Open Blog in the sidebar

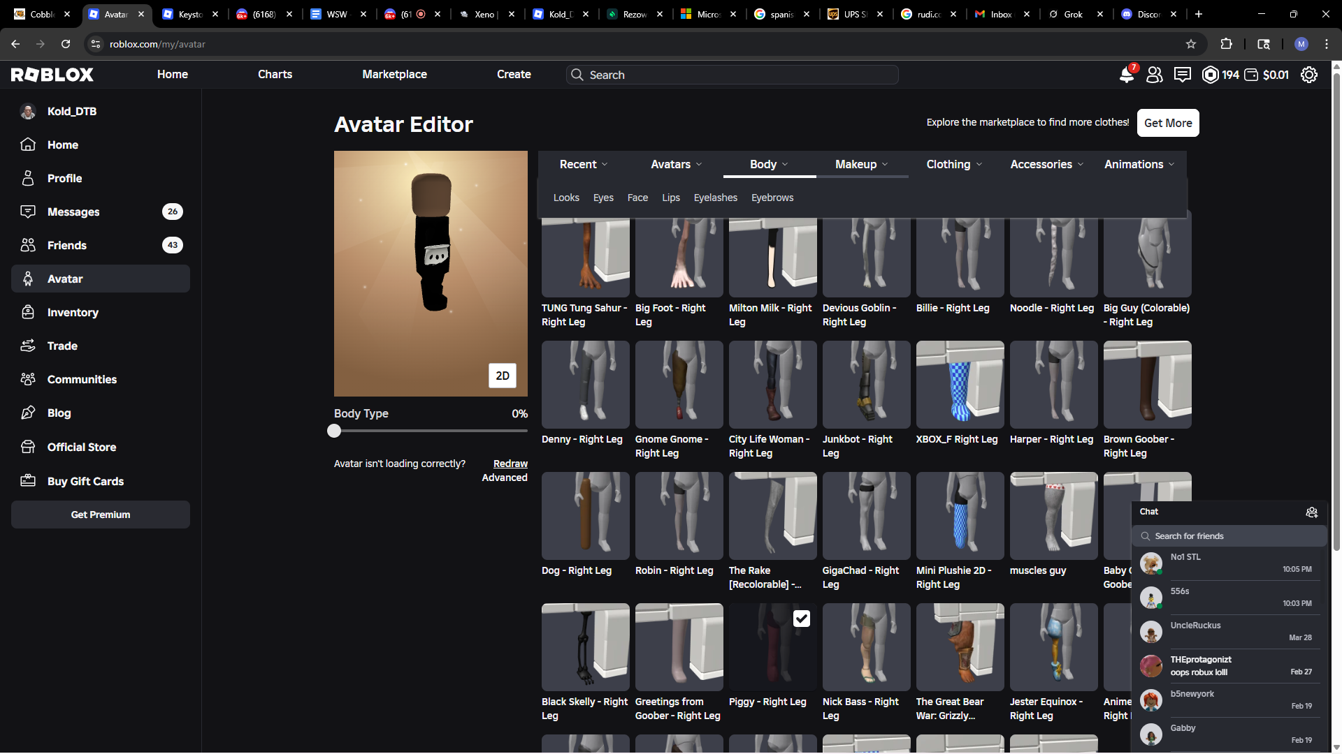pos(101,413)
